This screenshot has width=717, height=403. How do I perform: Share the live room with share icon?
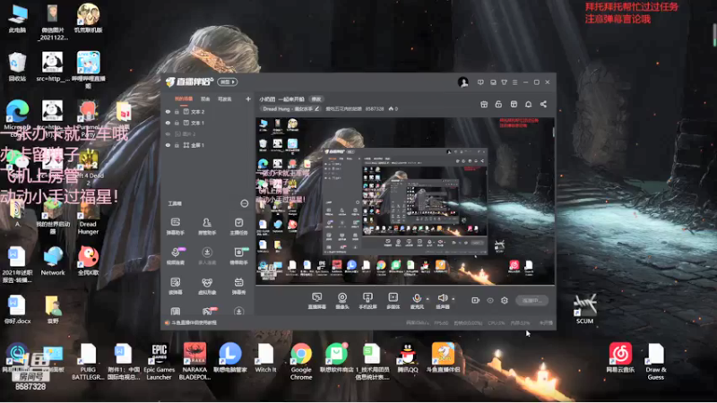[543, 104]
